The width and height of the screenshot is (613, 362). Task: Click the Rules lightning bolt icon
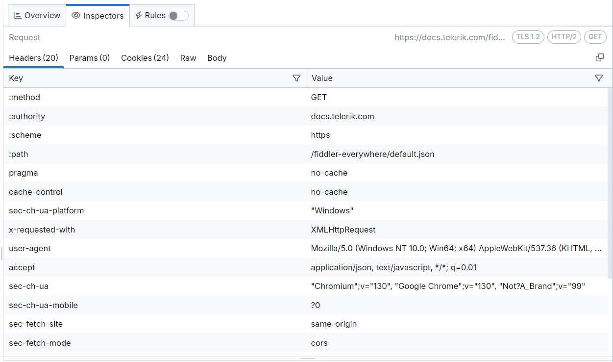pyautogui.click(x=139, y=15)
